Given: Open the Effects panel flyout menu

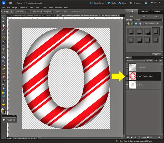Looking at the screenshot, I should [162, 20].
